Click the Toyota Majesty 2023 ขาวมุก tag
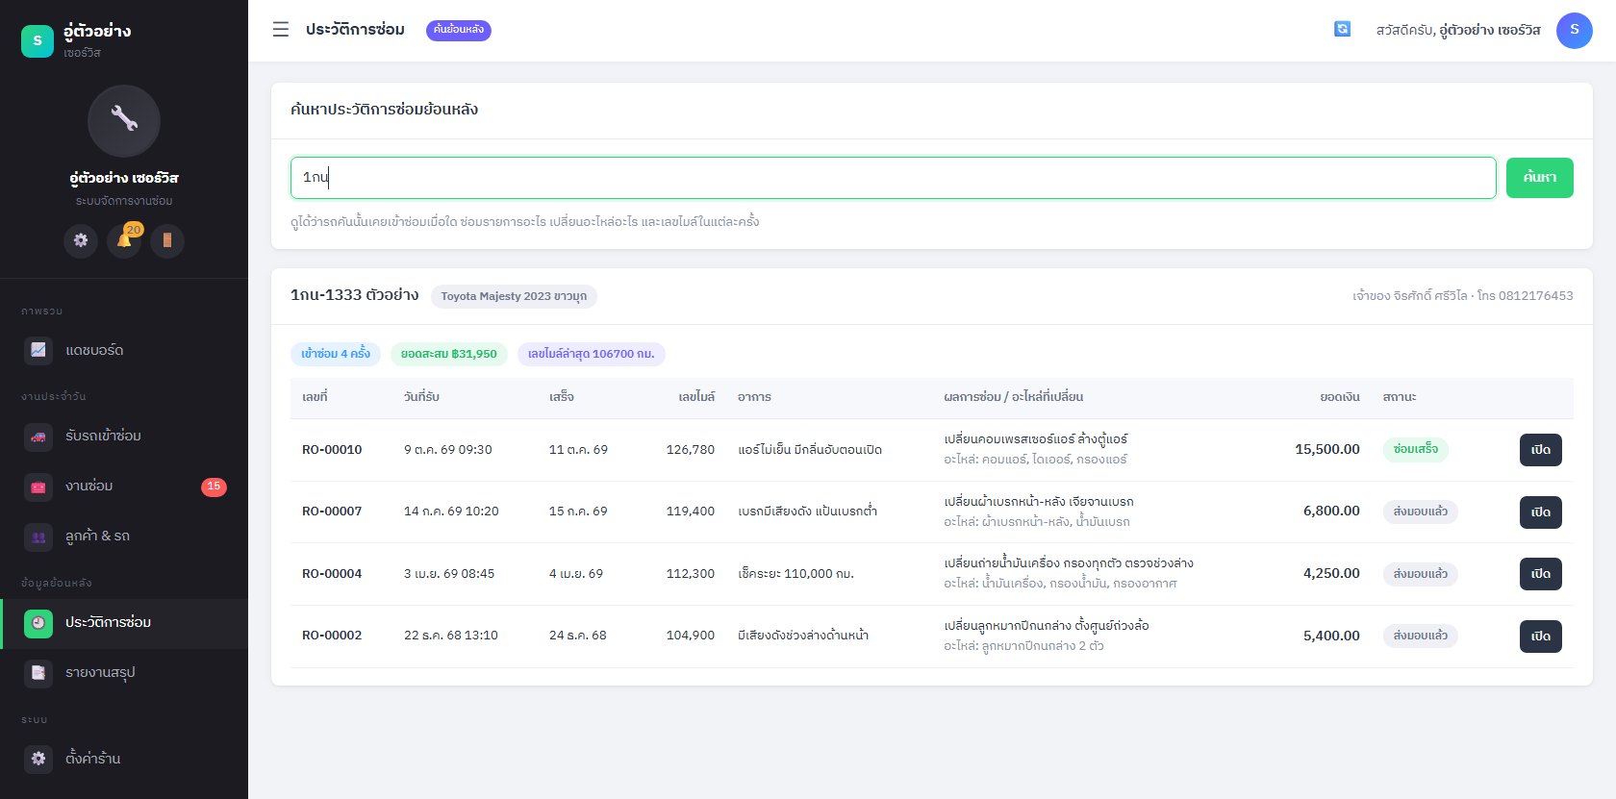Image resolution: width=1616 pixels, height=799 pixels. tap(514, 296)
